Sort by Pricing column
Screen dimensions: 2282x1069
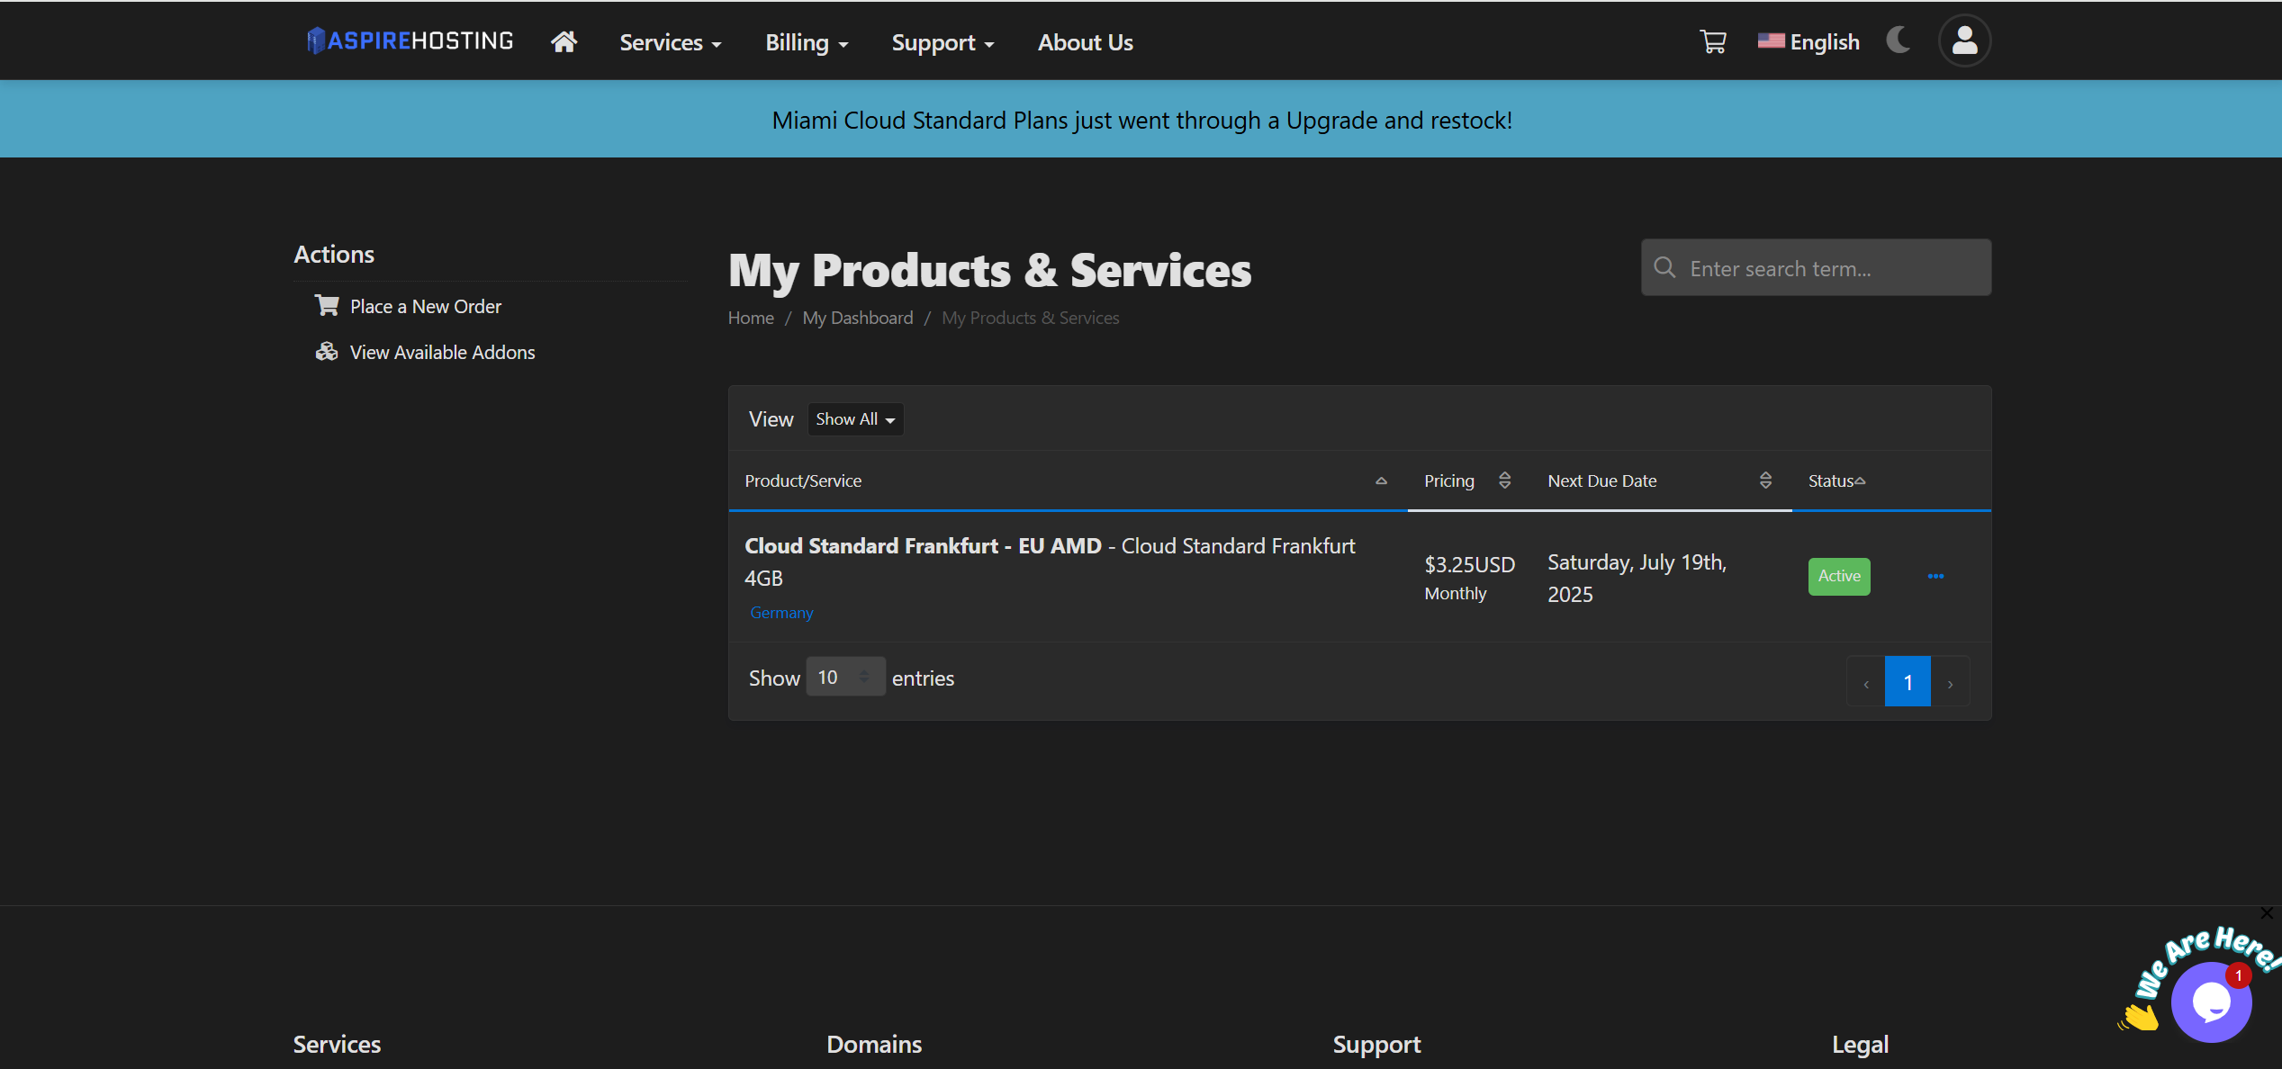pyautogui.click(x=1469, y=481)
